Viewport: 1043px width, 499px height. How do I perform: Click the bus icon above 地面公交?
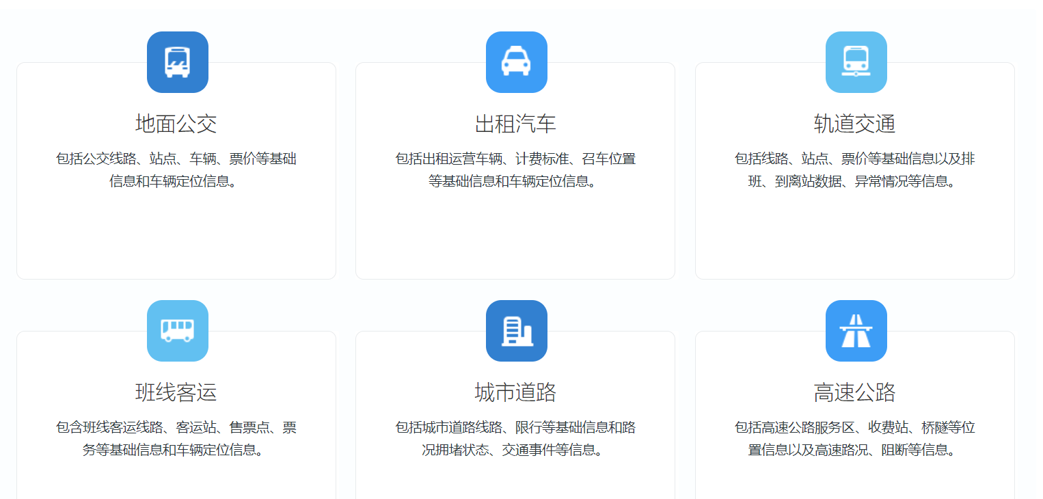(x=177, y=62)
